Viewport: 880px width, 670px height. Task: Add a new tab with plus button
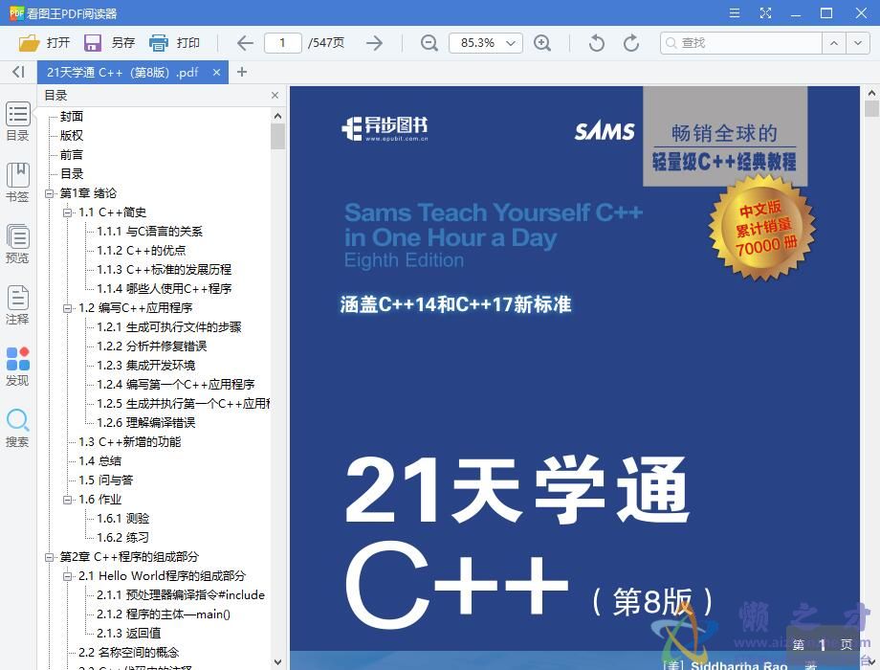(242, 72)
